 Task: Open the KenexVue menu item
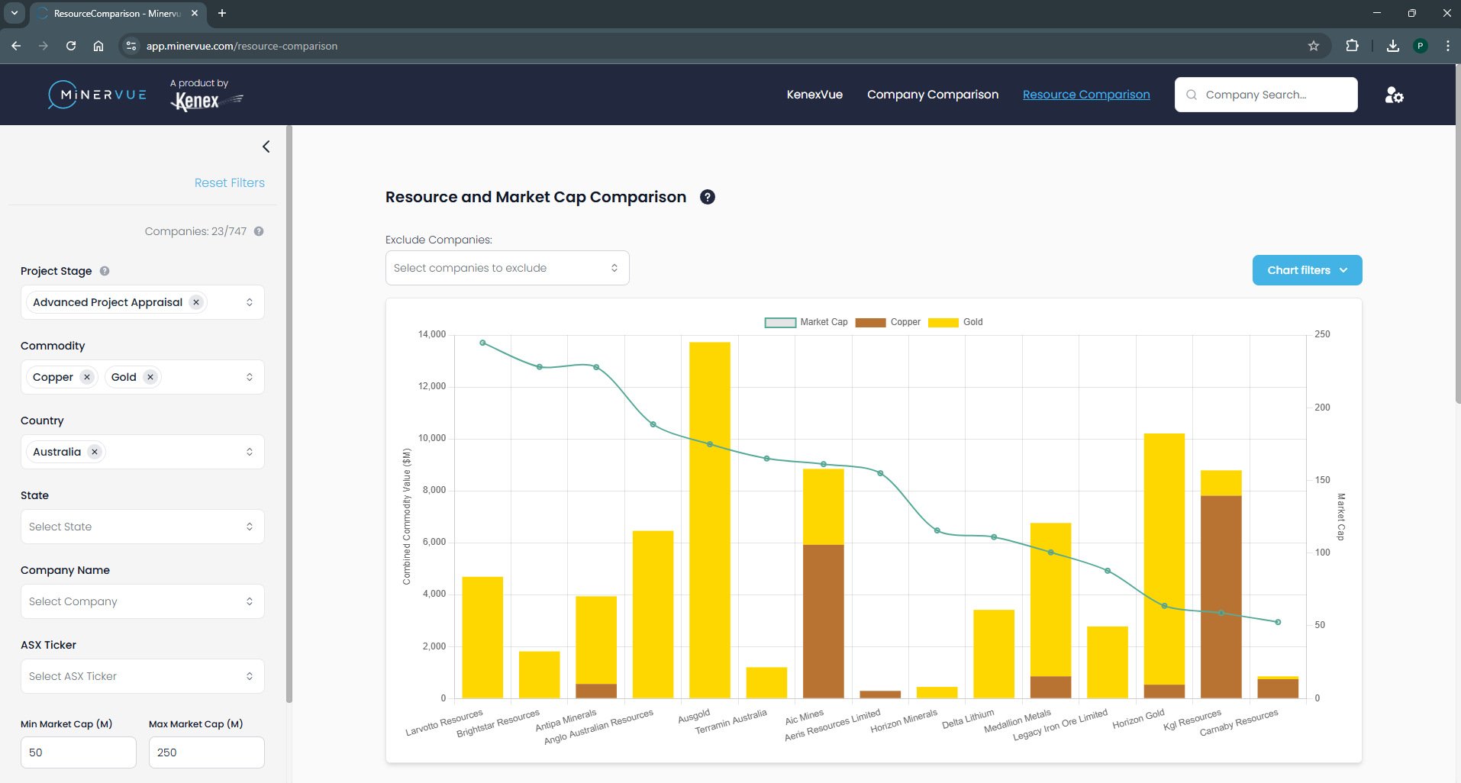(x=814, y=95)
